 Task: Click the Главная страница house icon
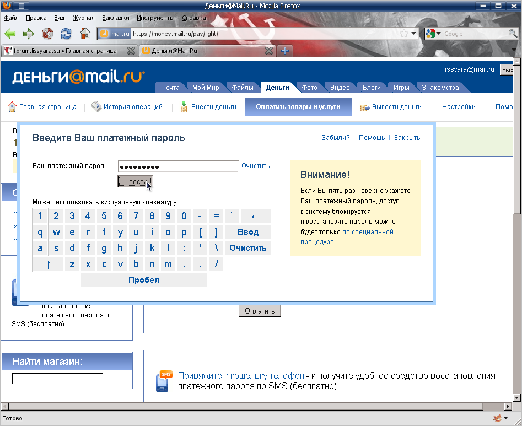12,107
